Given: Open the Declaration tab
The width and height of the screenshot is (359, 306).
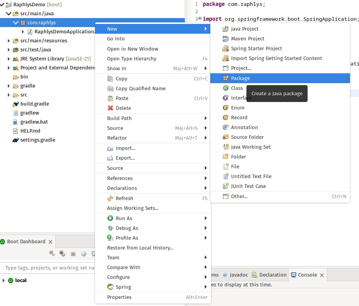Looking at the screenshot, I should click(272, 275).
